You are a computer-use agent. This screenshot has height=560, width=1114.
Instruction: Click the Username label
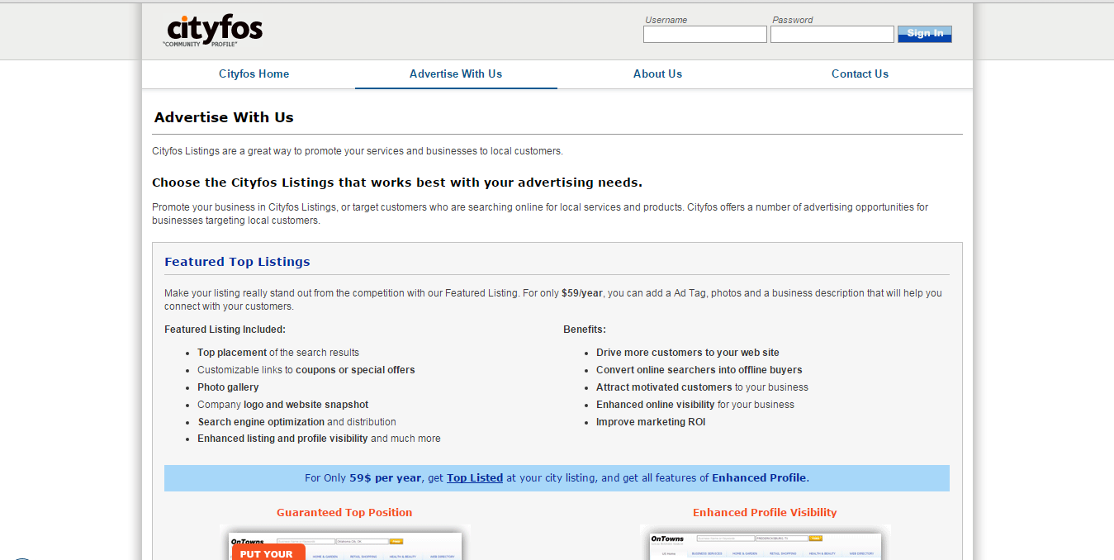pos(666,20)
